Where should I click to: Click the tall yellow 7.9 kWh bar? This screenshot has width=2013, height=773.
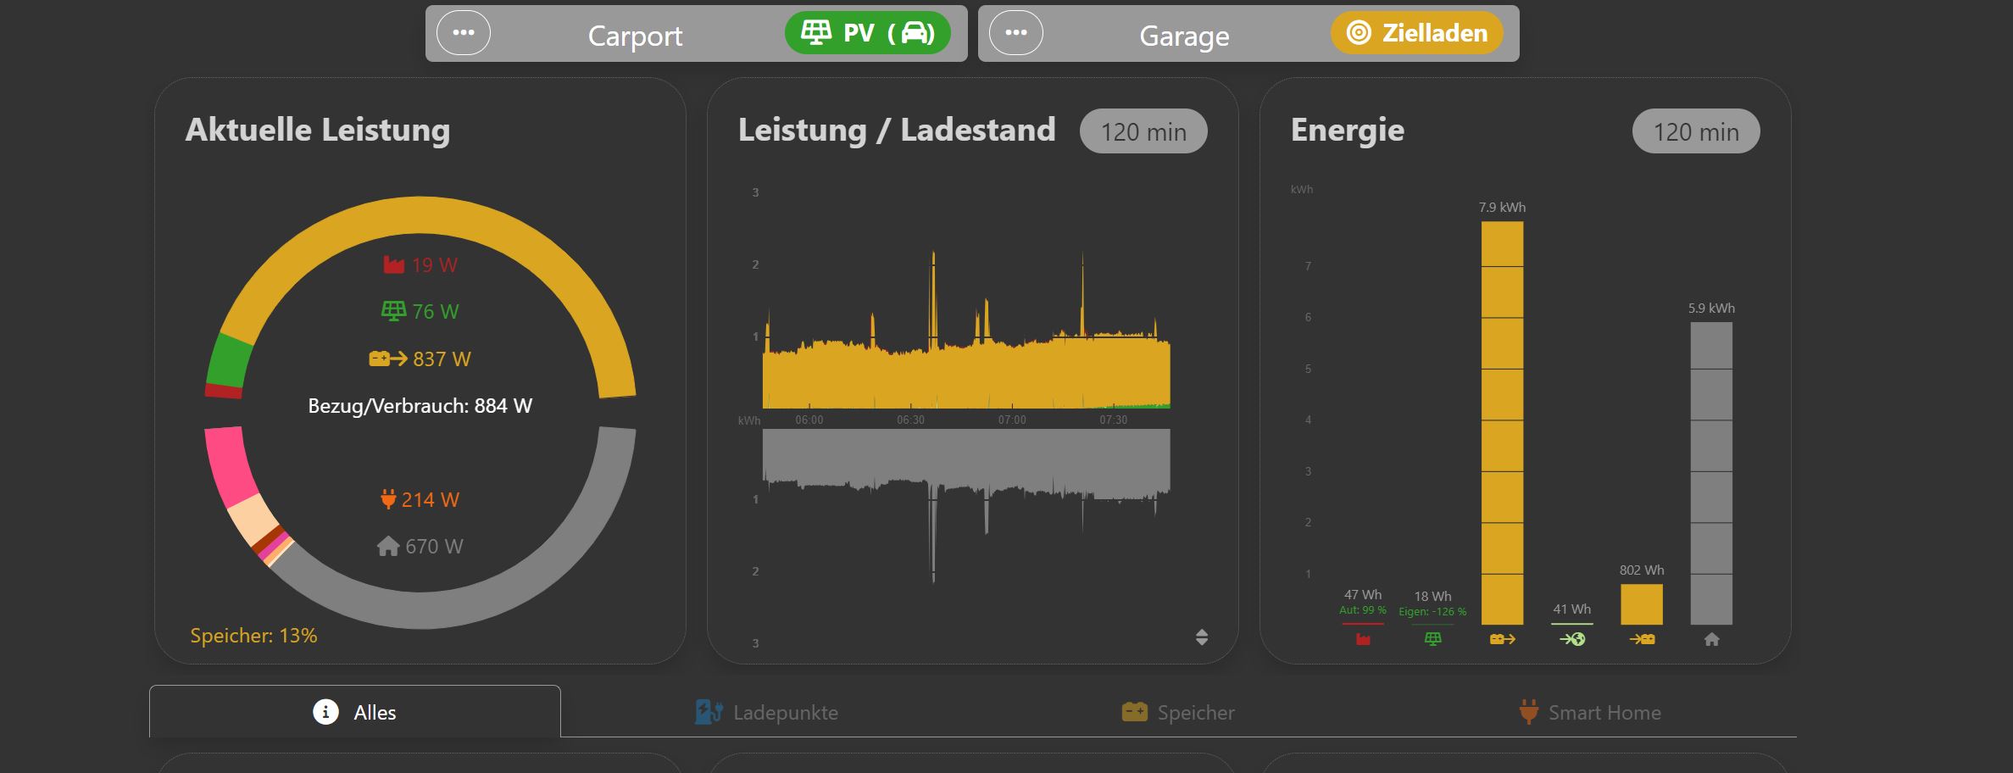pos(1502,423)
